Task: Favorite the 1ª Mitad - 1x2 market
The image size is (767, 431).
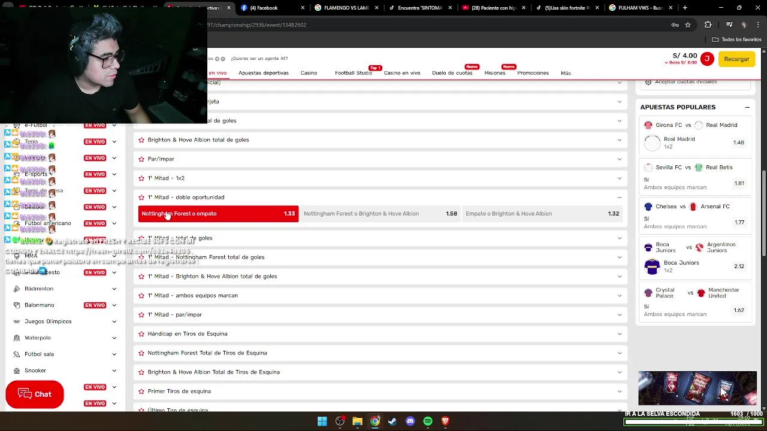Action: tap(141, 178)
